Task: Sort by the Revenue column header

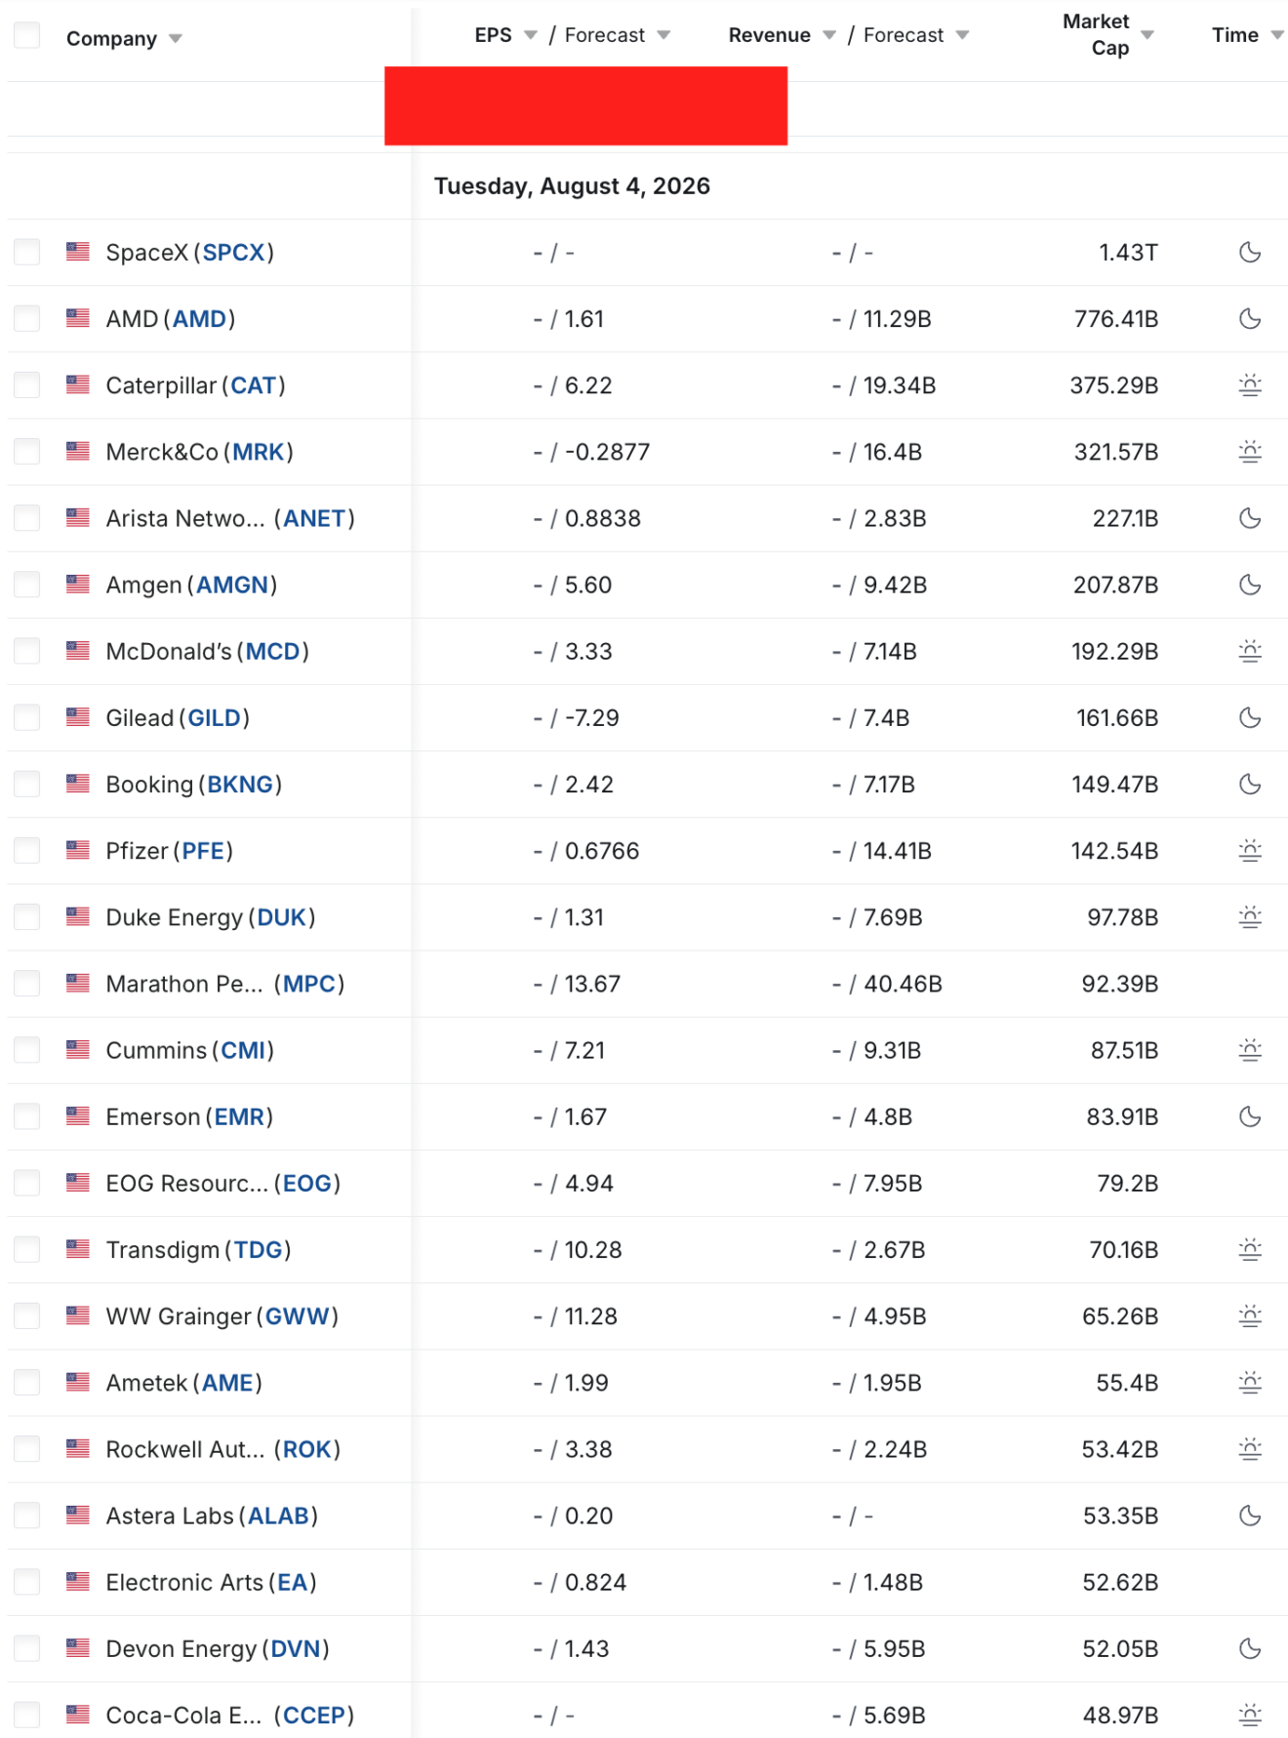Action: point(769,35)
